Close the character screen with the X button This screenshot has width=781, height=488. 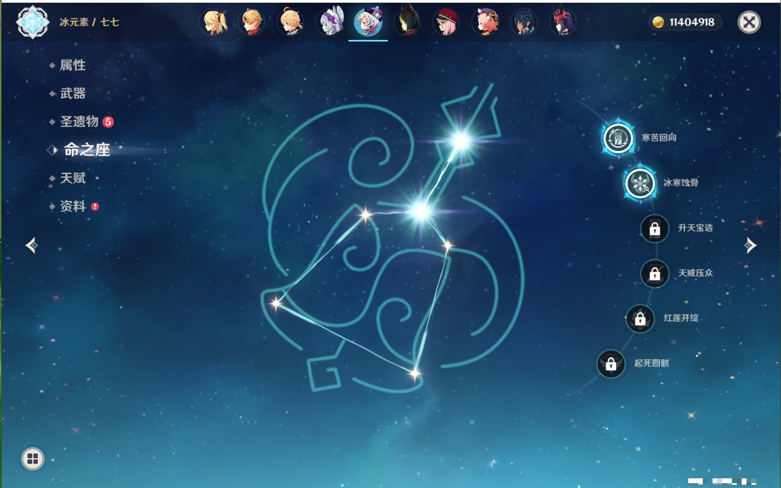pyautogui.click(x=749, y=22)
